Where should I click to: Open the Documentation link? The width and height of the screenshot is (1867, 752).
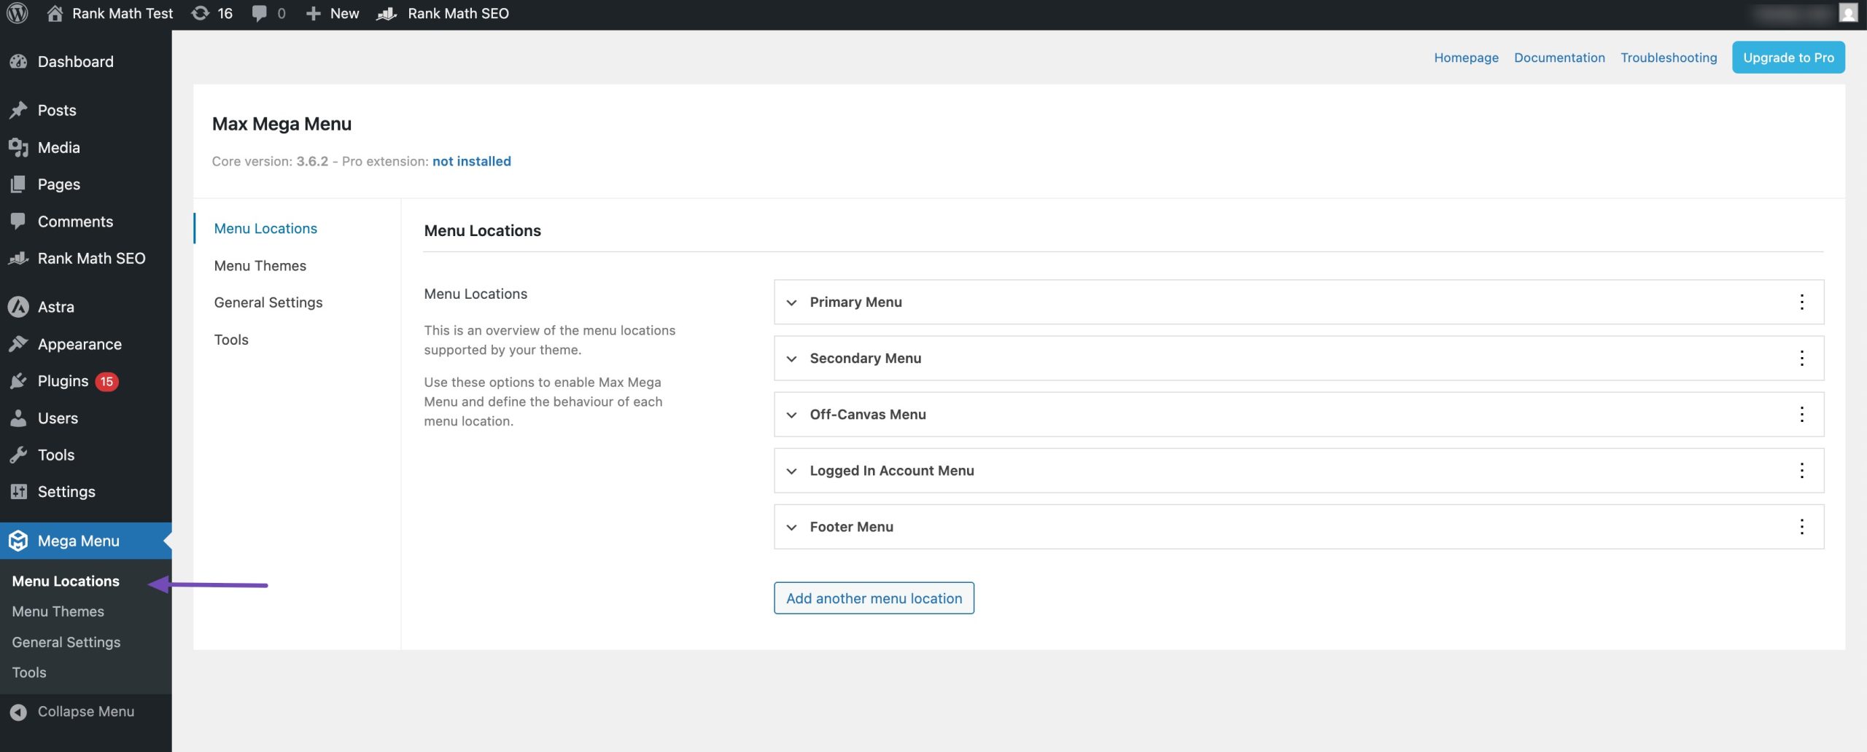(1559, 57)
